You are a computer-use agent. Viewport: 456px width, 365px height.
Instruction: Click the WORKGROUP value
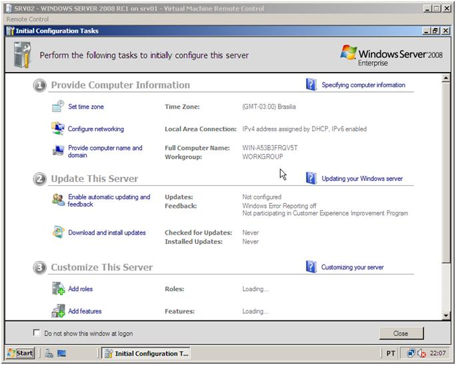point(263,157)
